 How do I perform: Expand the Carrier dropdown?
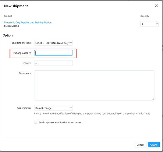tap(53, 63)
